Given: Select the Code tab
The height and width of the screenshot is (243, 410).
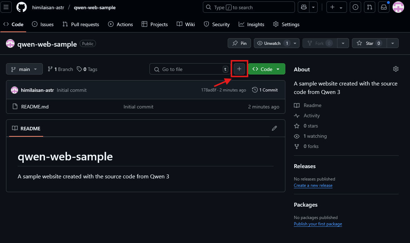Looking at the screenshot, I should [x=13, y=24].
